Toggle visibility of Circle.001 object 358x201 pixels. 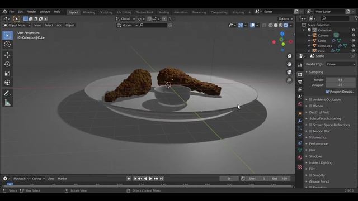tap(353, 46)
